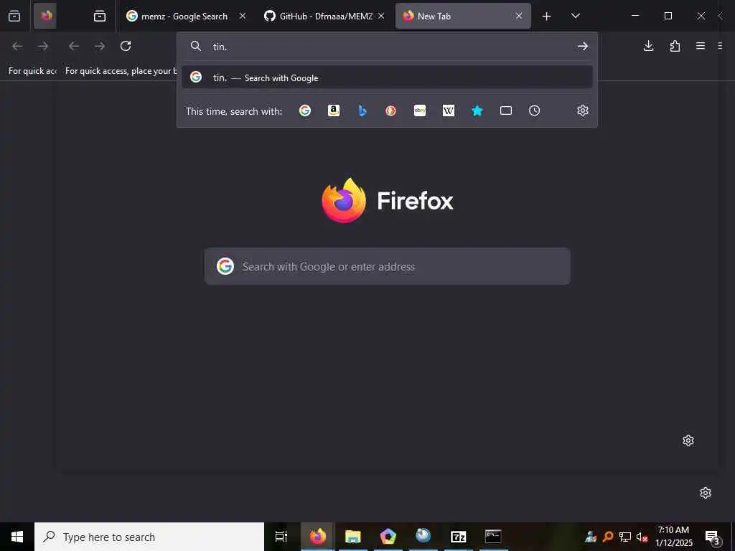The height and width of the screenshot is (551, 735).
Task: Reload the current page
Action: (x=126, y=46)
